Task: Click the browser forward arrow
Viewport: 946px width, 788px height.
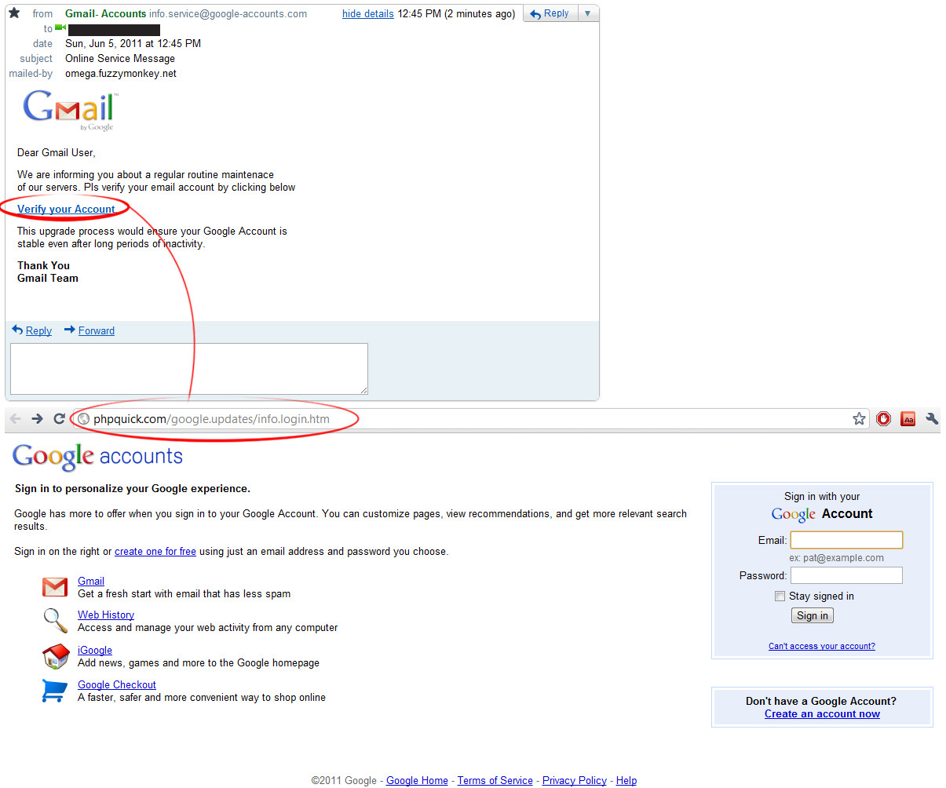Action: (x=37, y=419)
